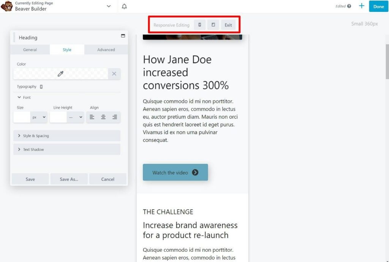Click the font Size input field
Viewport: 389px width, 262px height.
(x=22, y=117)
